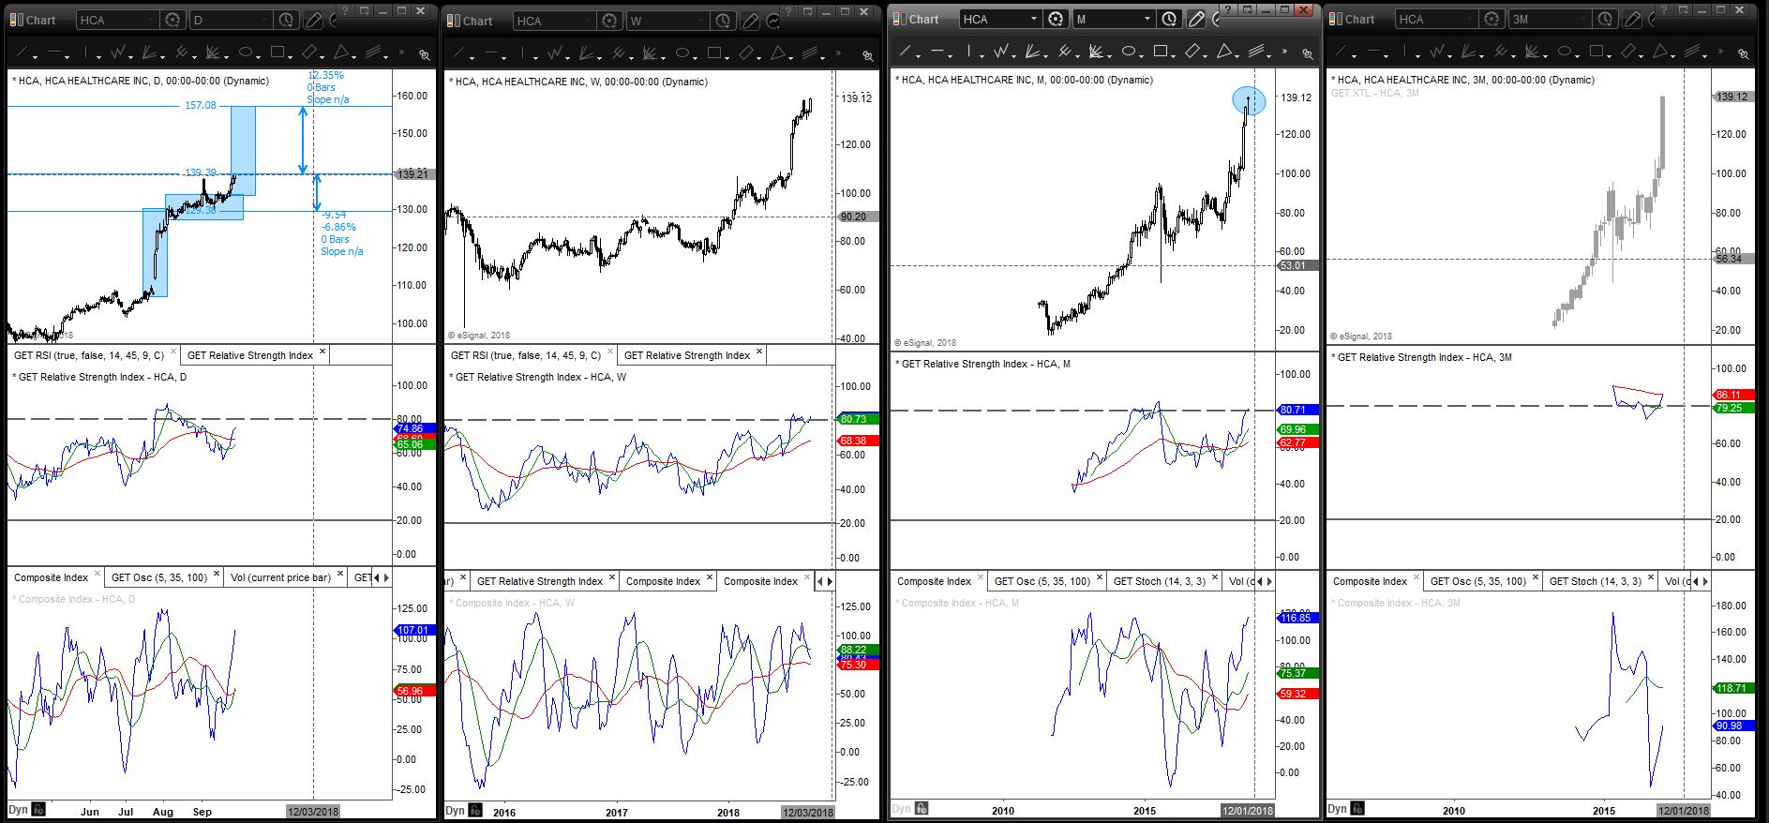
Task: Choose the rectangle drawing tool in daily chart
Action: tap(277, 52)
